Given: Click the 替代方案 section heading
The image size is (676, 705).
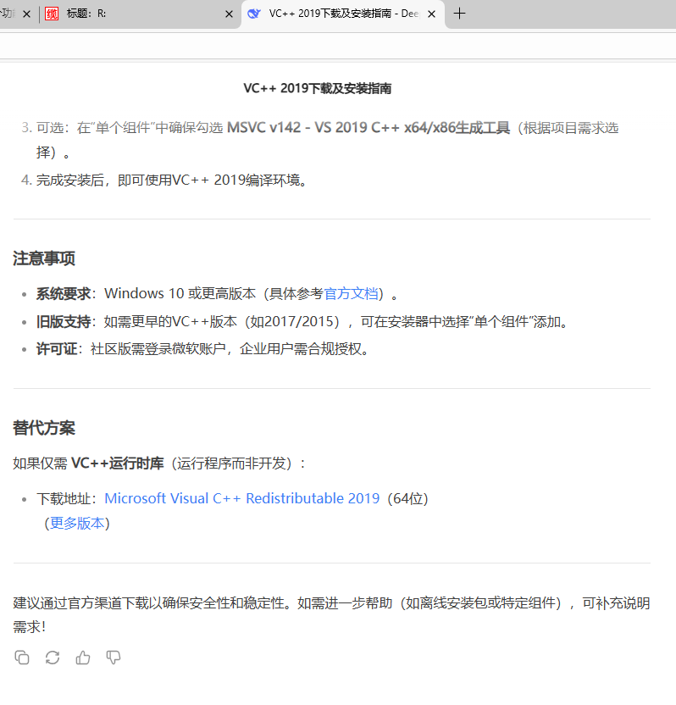Looking at the screenshot, I should pos(44,428).
